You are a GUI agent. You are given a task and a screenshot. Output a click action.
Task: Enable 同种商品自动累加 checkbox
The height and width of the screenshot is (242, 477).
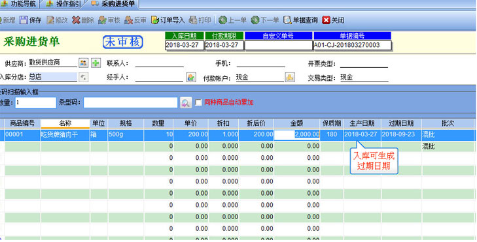pyautogui.click(x=198, y=102)
